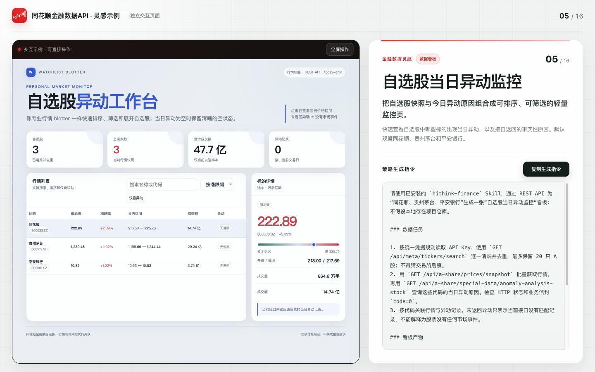Click the PERSONAL MARKET MONITOR label
595x372 pixels.
[x=59, y=87]
